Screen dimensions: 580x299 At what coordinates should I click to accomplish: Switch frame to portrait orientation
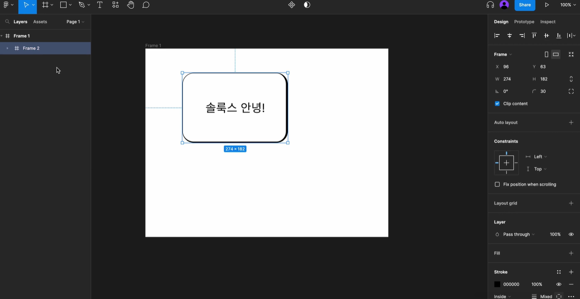pos(546,54)
